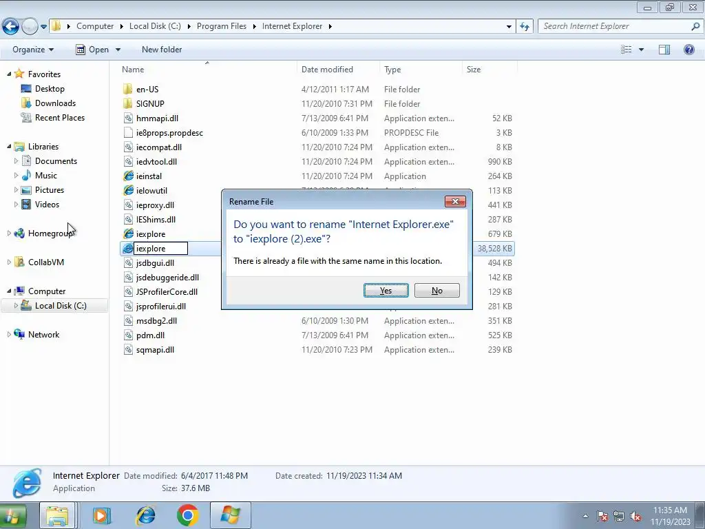Open the dropdown arrow next to Open
The width and height of the screenshot is (705, 529).
(x=118, y=50)
